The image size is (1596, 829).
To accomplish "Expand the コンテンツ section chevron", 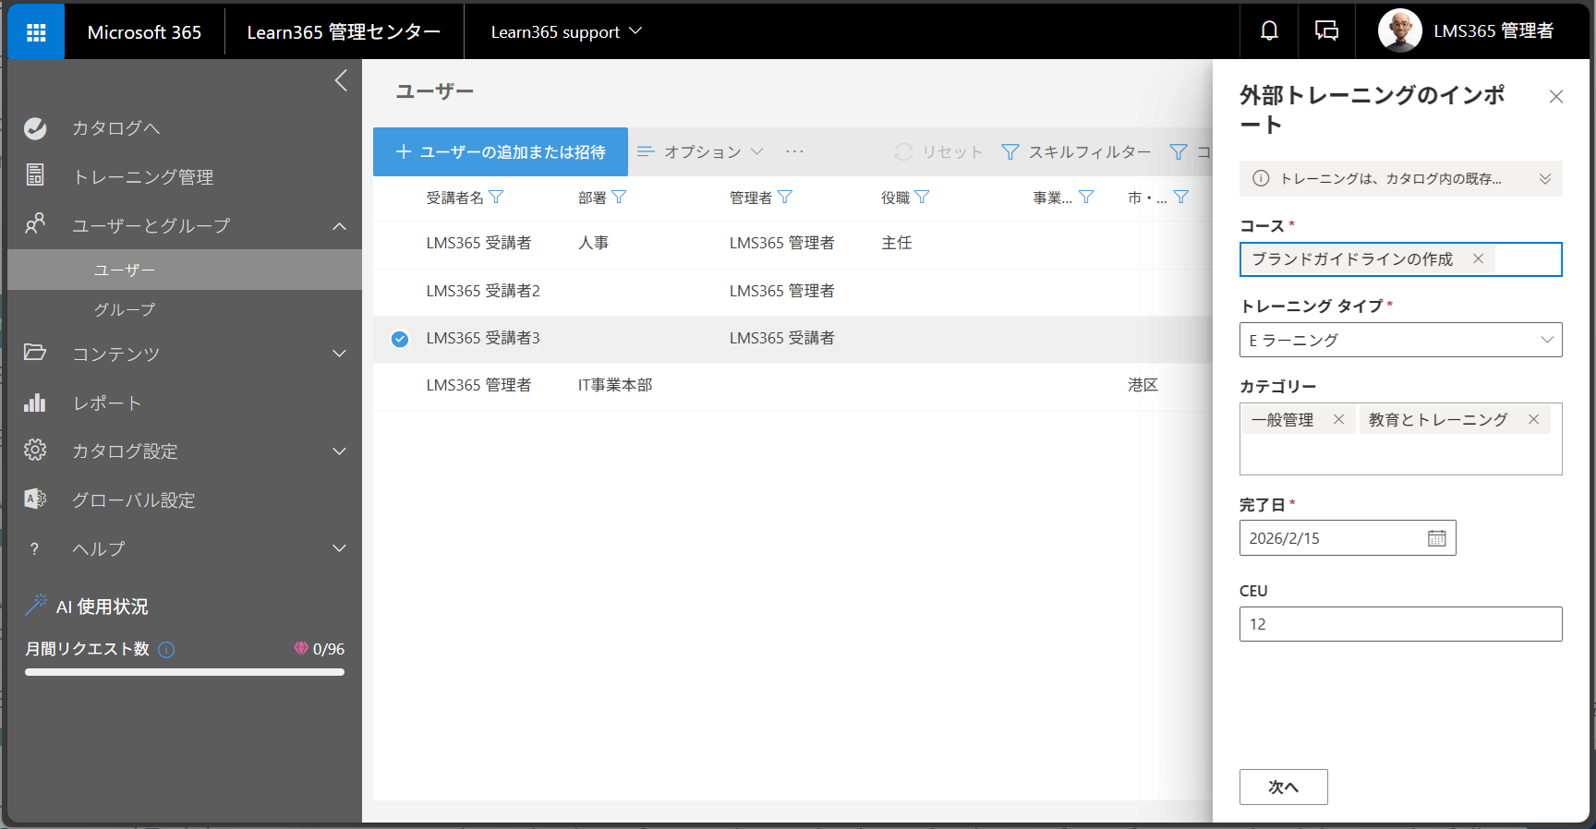I will coord(340,354).
